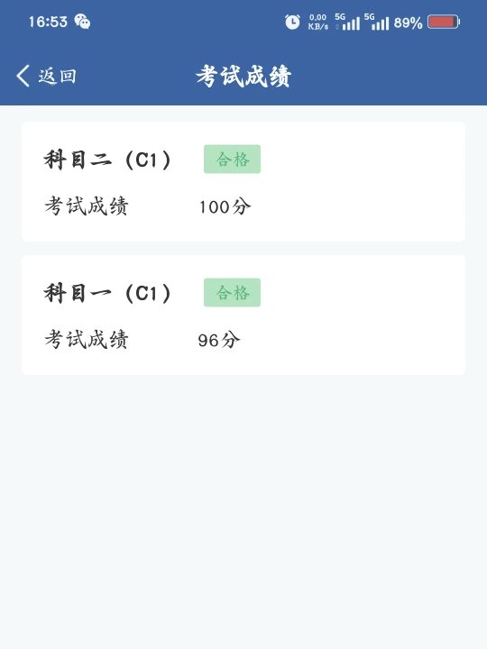Tap the 96分 score value
Viewport: 487px width, 649px height.
[x=219, y=340]
